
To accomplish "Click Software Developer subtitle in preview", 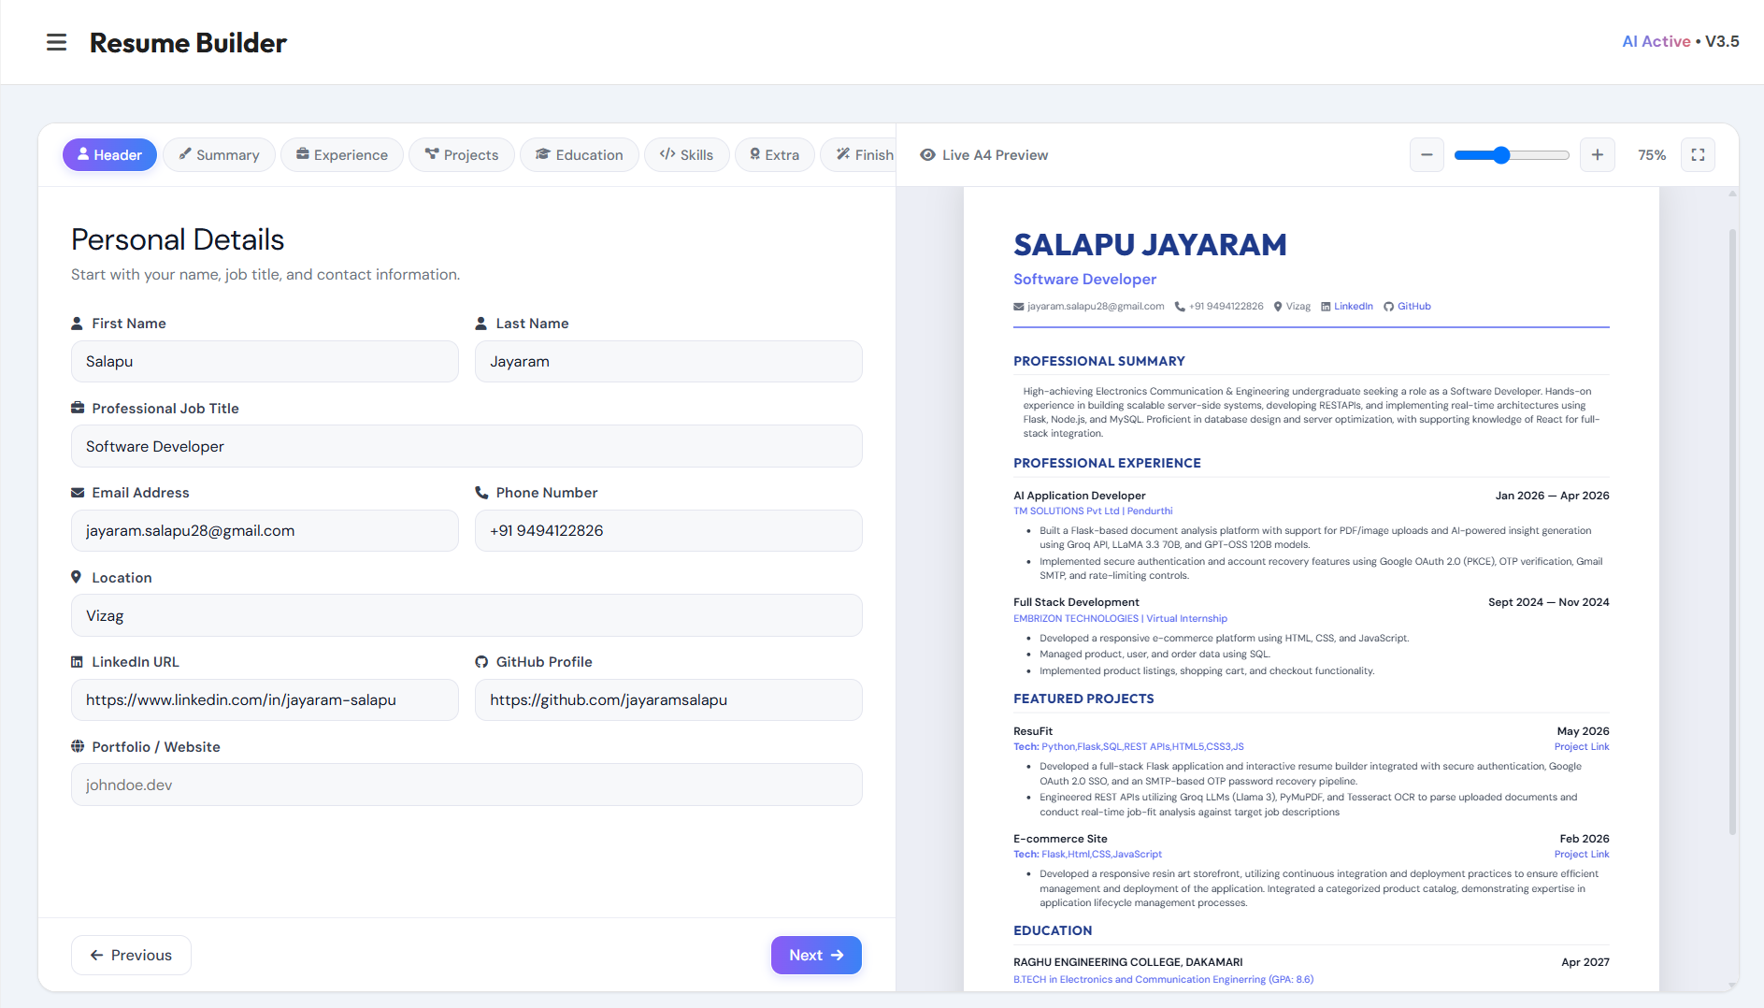I will coord(1084,280).
